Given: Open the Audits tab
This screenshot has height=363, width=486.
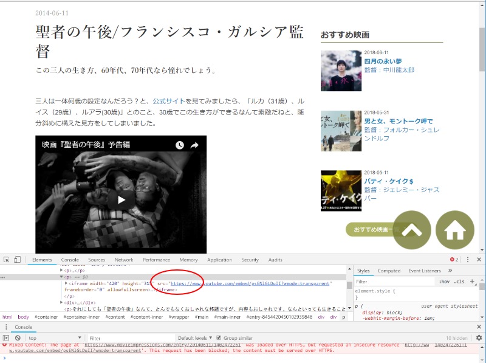Looking at the screenshot, I should tap(275, 260).
